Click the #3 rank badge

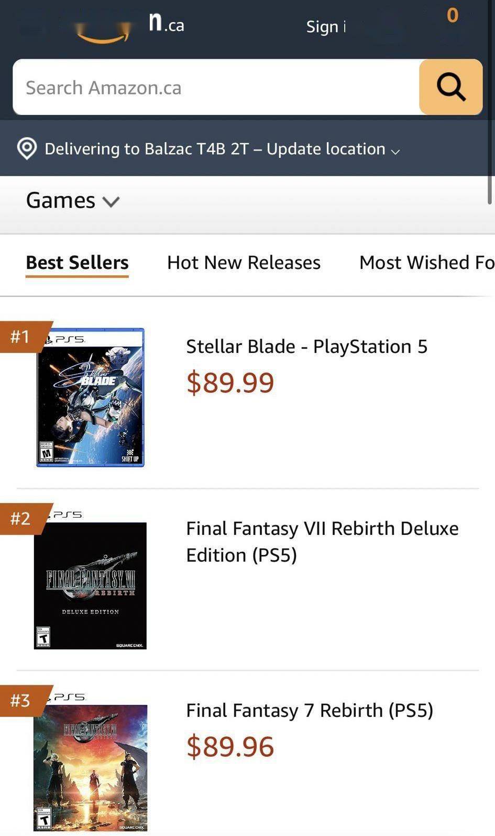(x=22, y=700)
